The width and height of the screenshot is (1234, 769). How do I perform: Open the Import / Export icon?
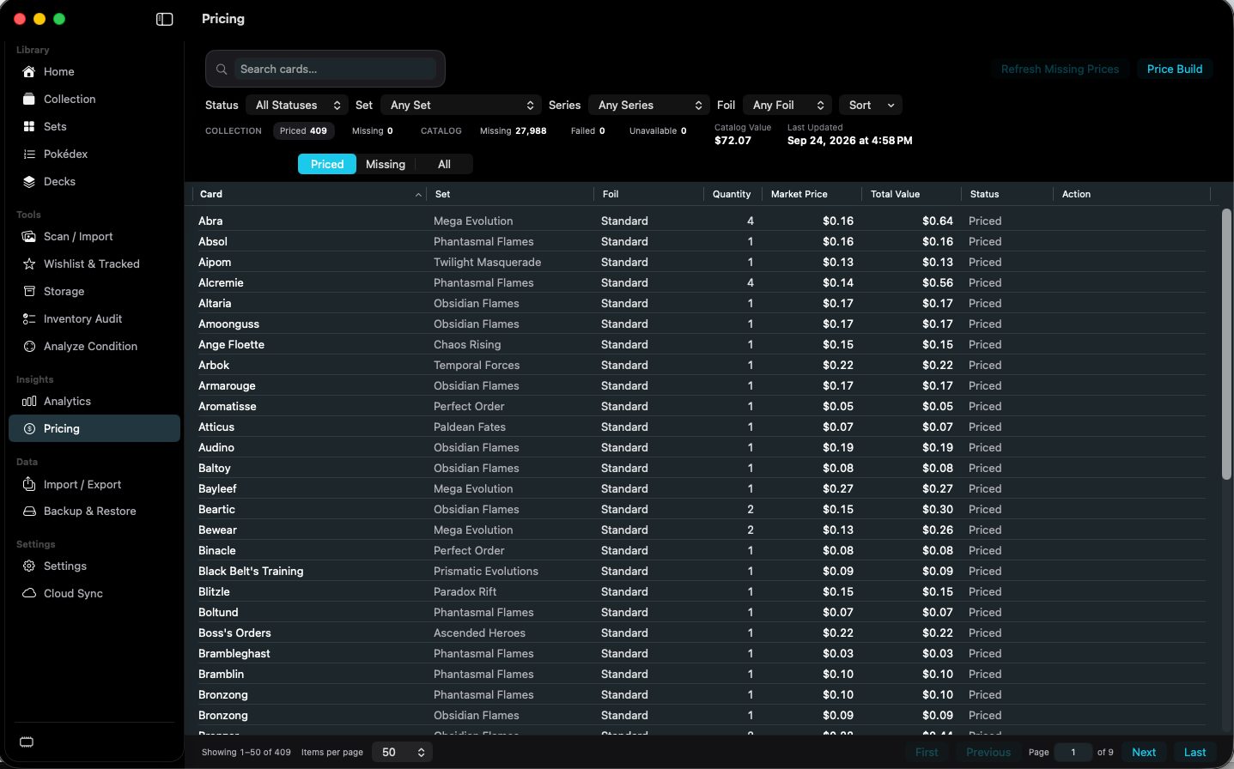tap(29, 484)
